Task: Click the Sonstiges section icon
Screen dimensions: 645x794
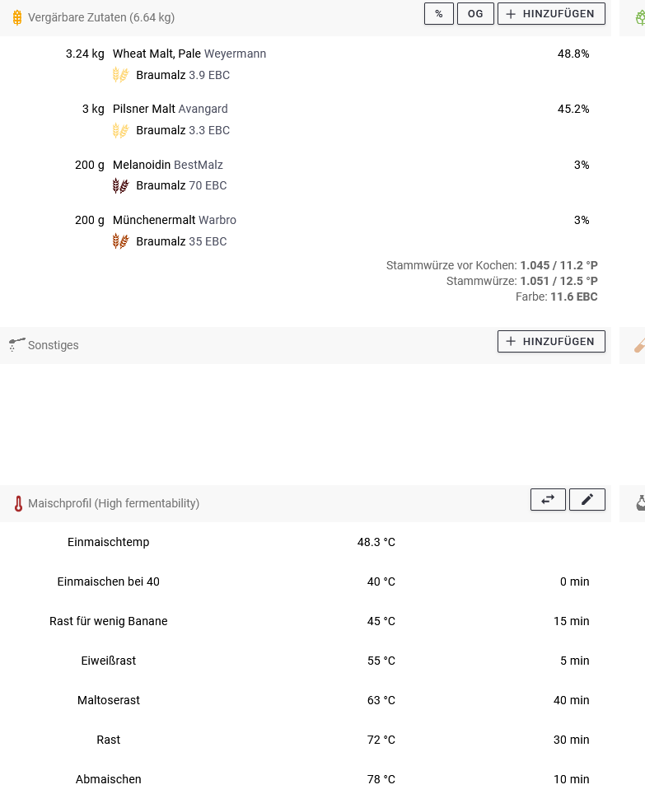Action: [x=16, y=344]
